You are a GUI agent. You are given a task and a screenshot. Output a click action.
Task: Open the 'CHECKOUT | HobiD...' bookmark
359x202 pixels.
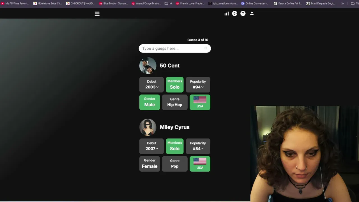tap(80, 3)
